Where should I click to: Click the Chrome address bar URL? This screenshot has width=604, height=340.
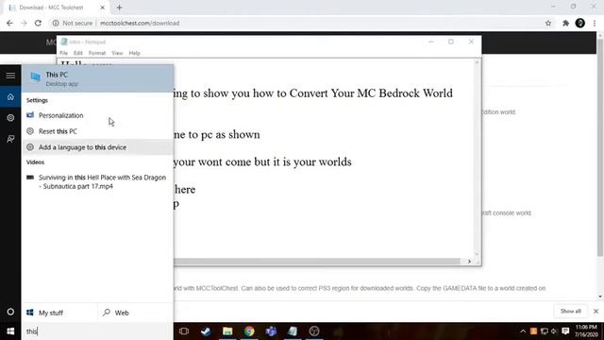[x=140, y=23]
